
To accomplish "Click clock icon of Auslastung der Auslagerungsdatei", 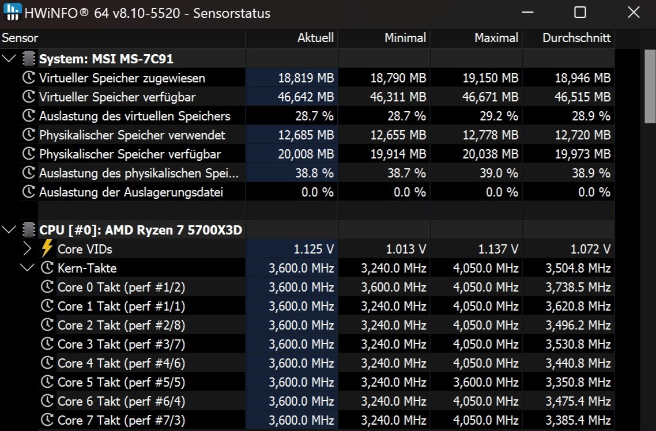I will click(x=28, y=191).
